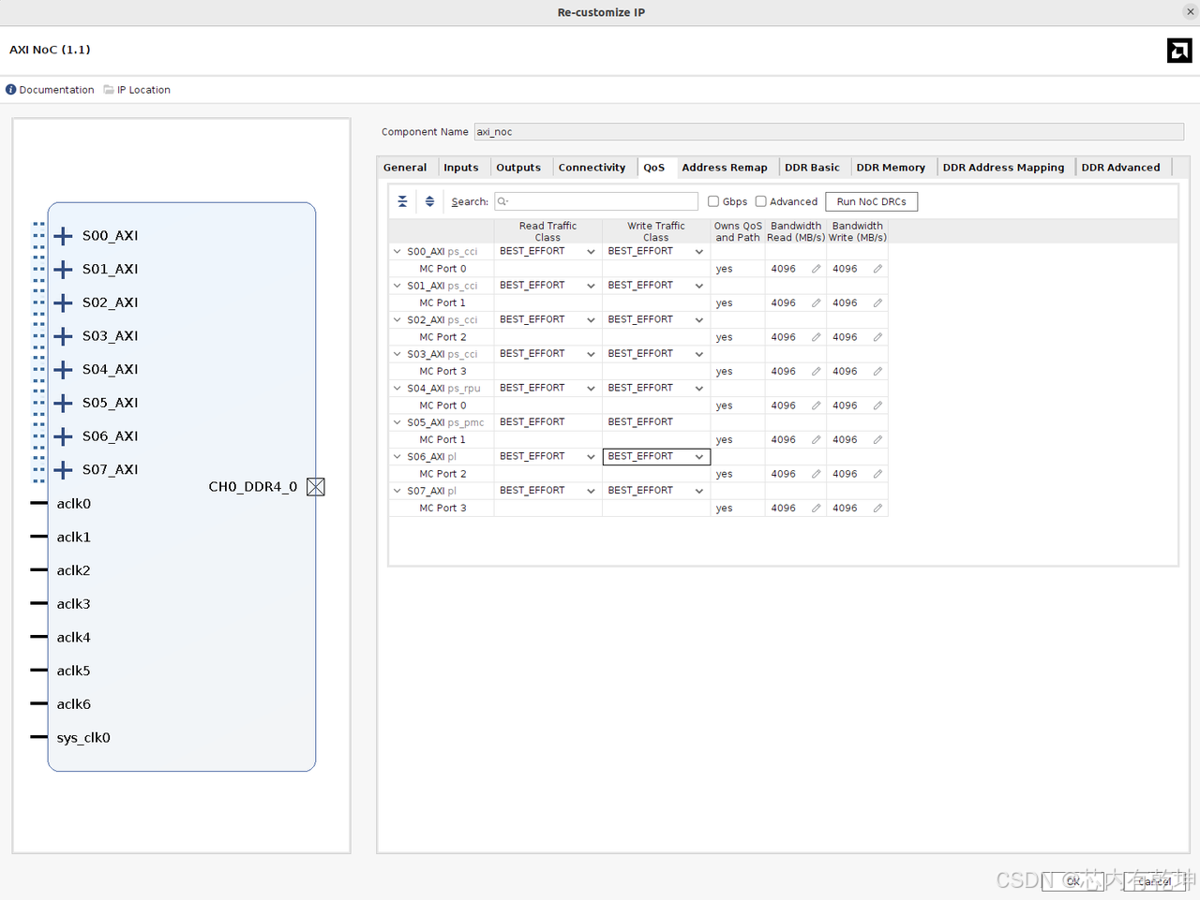Click the S05_AXI ps_pmc row label
This screenshot has height=900, width=1200.
point(445,422)
